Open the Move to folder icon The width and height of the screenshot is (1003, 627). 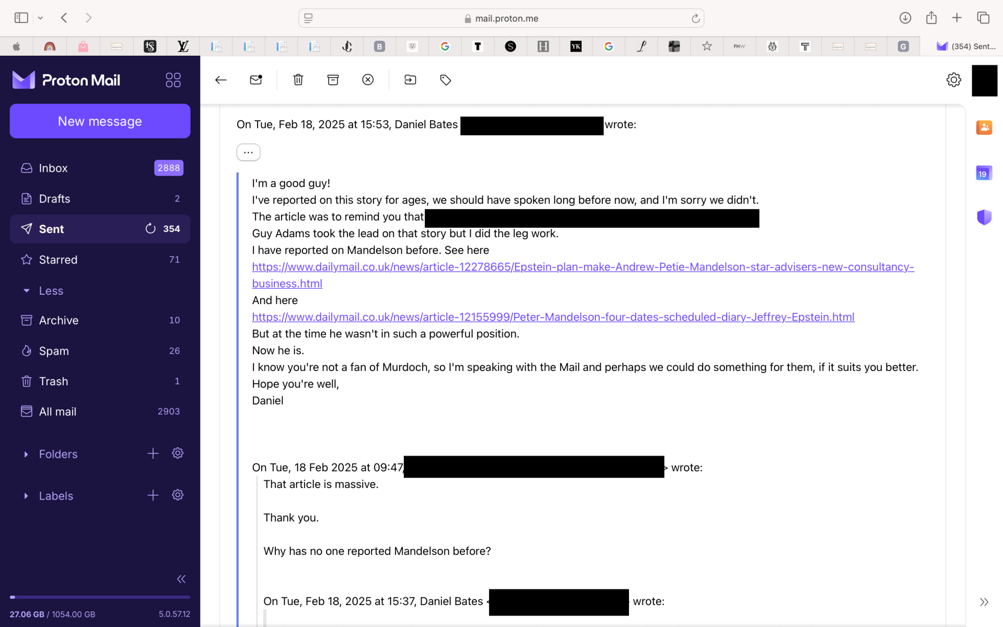(x=410, y=80)
